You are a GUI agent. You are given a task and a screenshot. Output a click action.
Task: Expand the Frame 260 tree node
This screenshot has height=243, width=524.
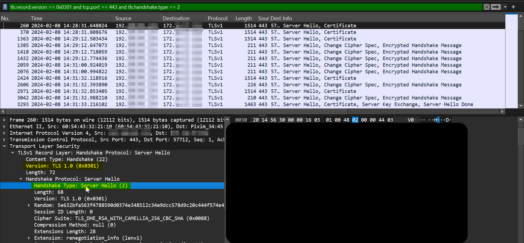click(4, 120)
